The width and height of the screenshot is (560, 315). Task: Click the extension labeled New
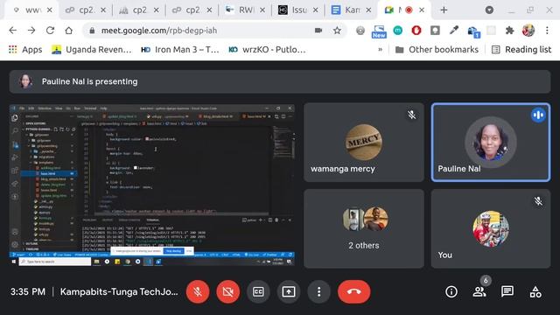pos(379,31)
